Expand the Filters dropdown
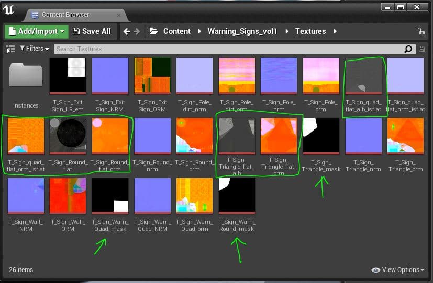 click(x=35, y=49)
